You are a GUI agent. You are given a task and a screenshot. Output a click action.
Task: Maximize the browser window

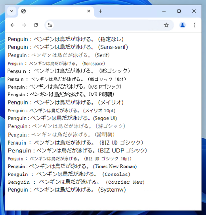(x=179, y=11)
